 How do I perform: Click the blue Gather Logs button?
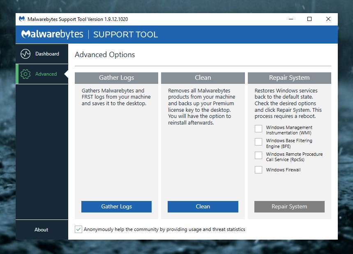click(x=116, y=206)
